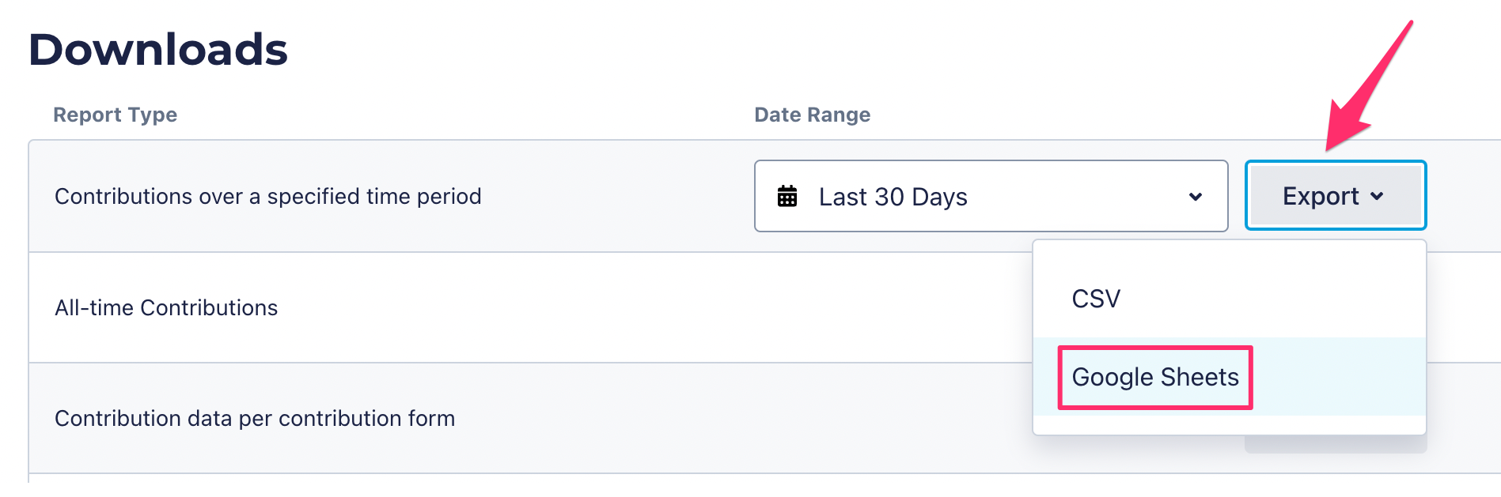
Task: Click the Report Type column header
Action: tap(115, 115)
